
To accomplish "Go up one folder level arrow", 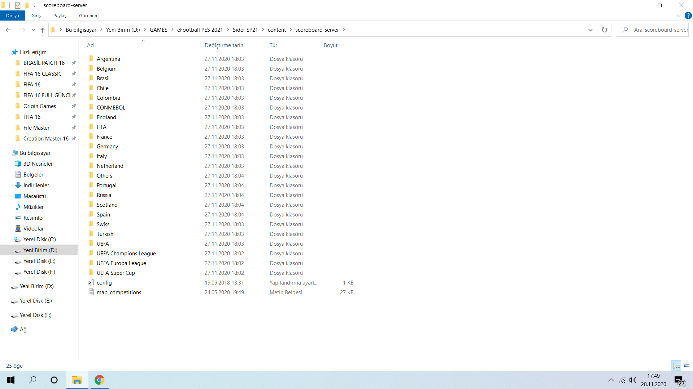I will click(x=43, y=30).
